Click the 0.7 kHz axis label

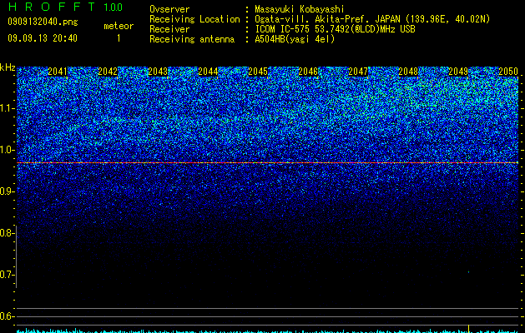coord(8,275)
